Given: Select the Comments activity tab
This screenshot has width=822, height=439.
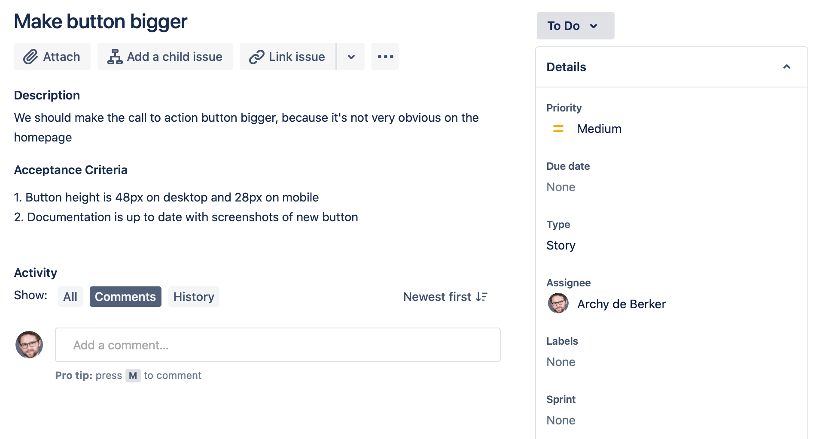Looking at the screenshot, I should click(x=125, y=297).
